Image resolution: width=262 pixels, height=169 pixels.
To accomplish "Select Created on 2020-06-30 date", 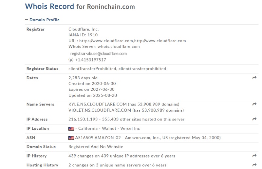I will pyautogui.click(x=92, y=84).
